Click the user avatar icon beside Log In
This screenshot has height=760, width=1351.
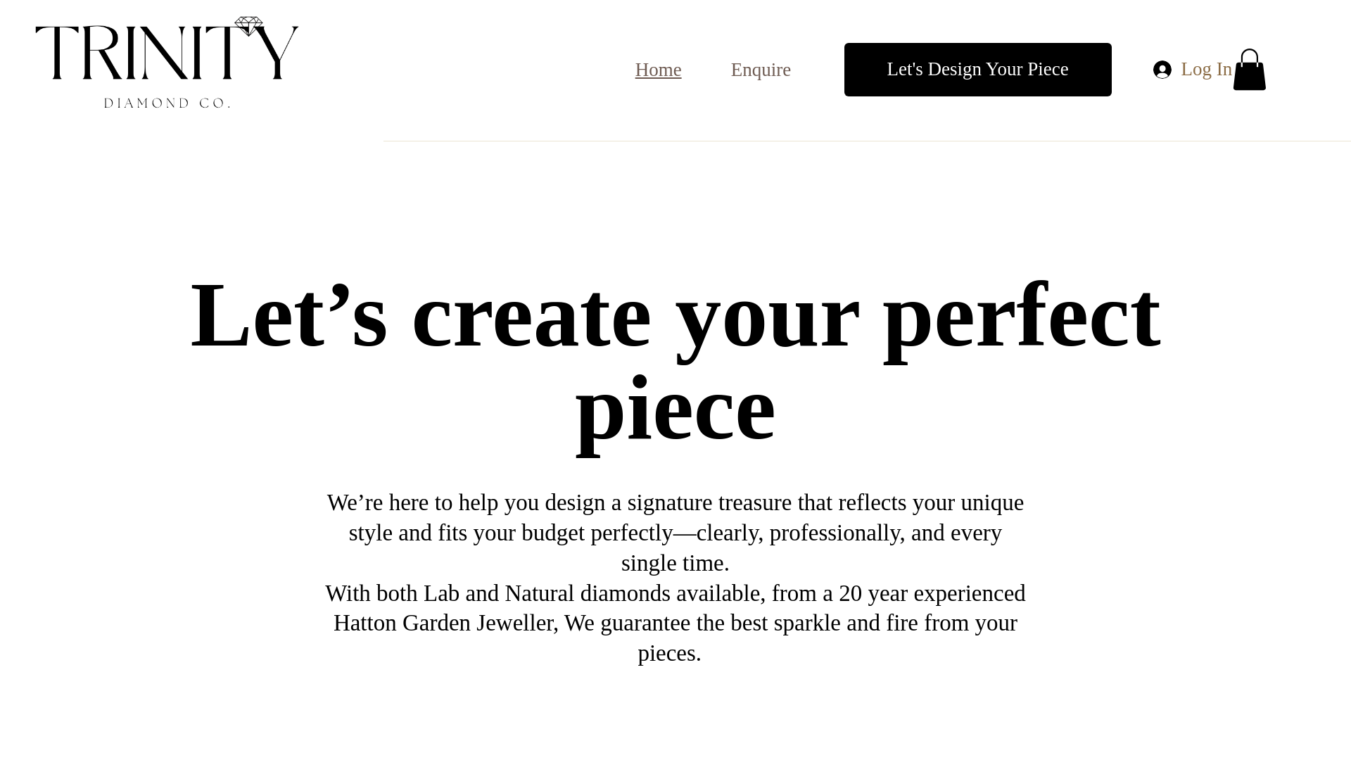1162,70
